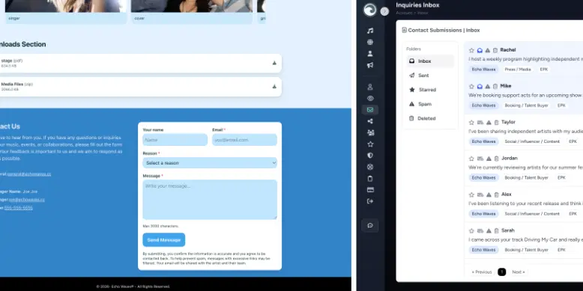Star Taylor's message
Screen dimensions: 583x291
pyautogui.click(x=471, y=122)
